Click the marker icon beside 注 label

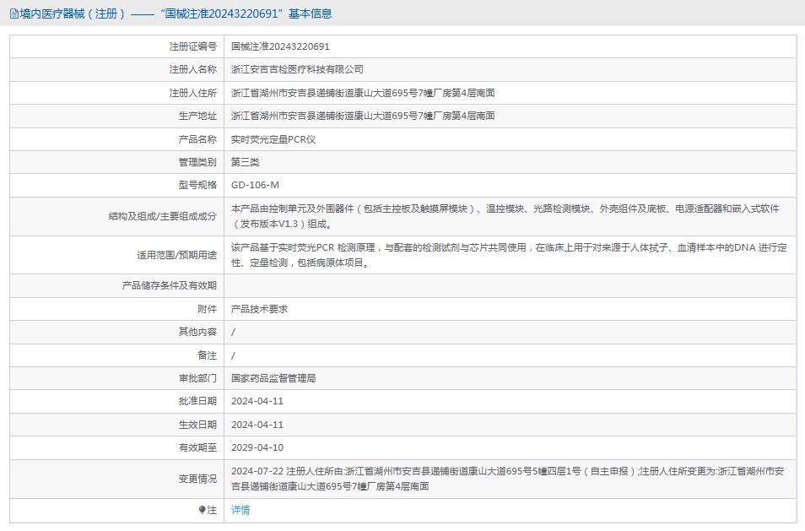point(202,510)
